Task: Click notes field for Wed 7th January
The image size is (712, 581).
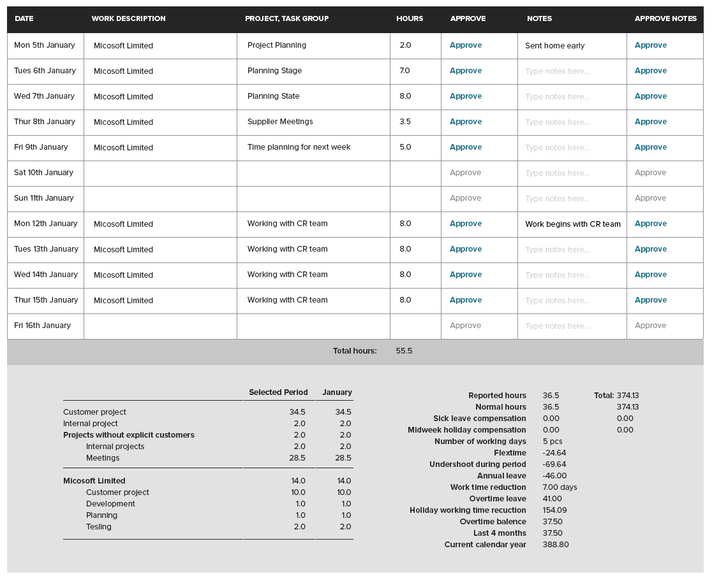Action: 571,97
